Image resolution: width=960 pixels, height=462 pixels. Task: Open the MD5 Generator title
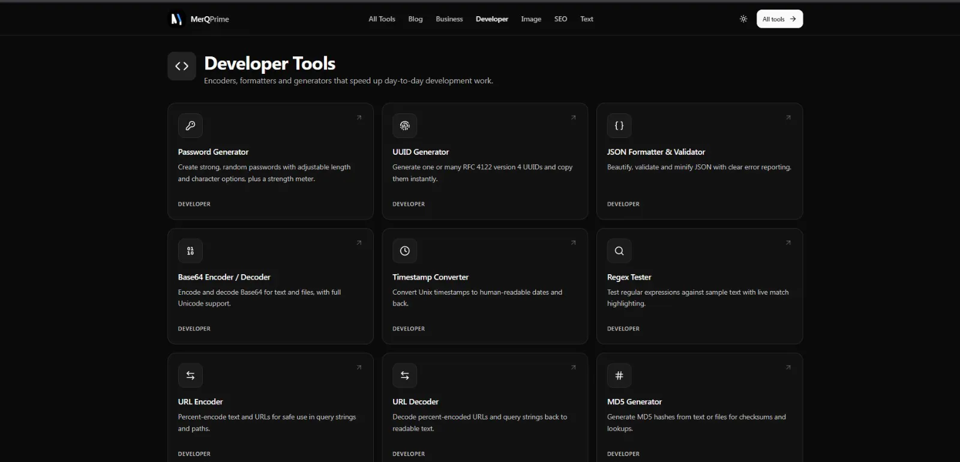(634, 402)
